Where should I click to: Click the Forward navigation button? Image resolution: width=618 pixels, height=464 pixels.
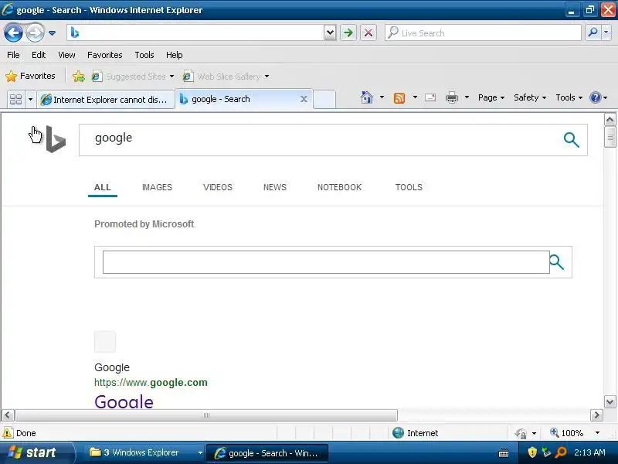(x=35, y=32)
